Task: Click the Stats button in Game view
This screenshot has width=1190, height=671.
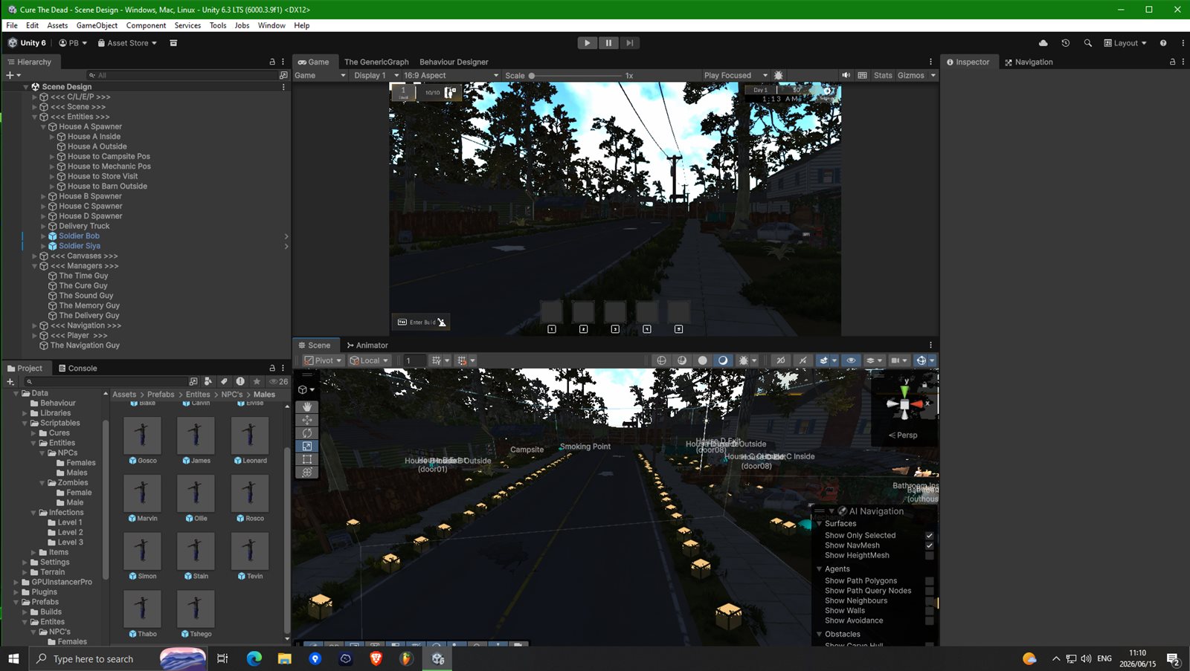Action: (x=883, y=75)
